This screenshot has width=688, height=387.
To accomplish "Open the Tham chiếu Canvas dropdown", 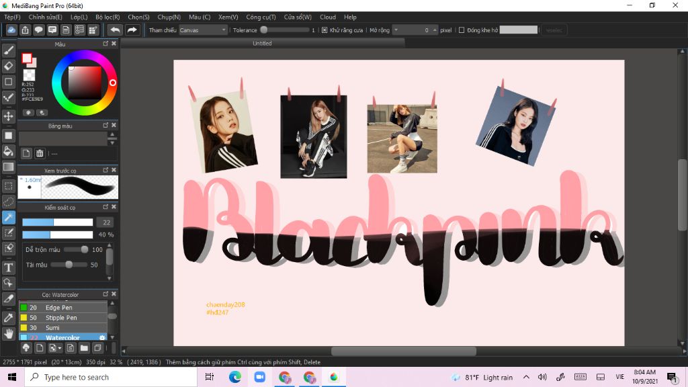I will [x=203, y=30].
